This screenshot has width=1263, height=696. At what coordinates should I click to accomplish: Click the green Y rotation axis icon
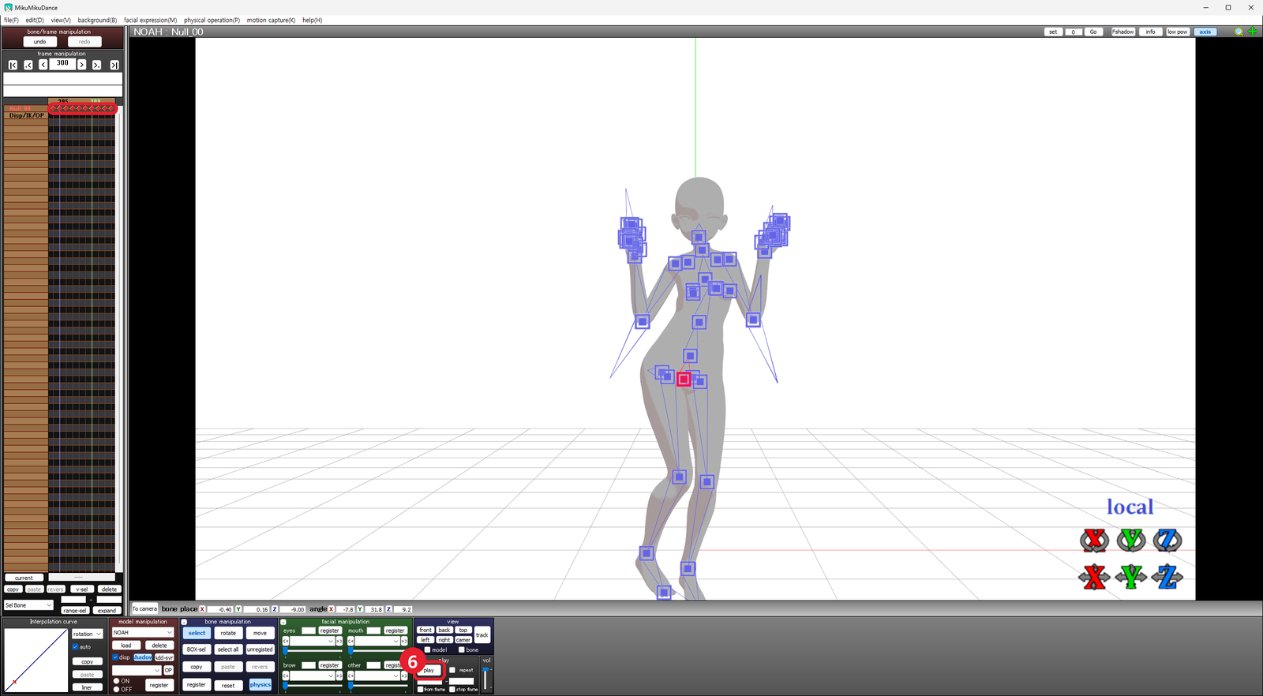point(1131,541)
